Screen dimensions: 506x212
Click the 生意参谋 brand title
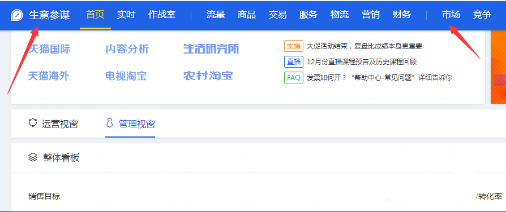coord(49,15)
